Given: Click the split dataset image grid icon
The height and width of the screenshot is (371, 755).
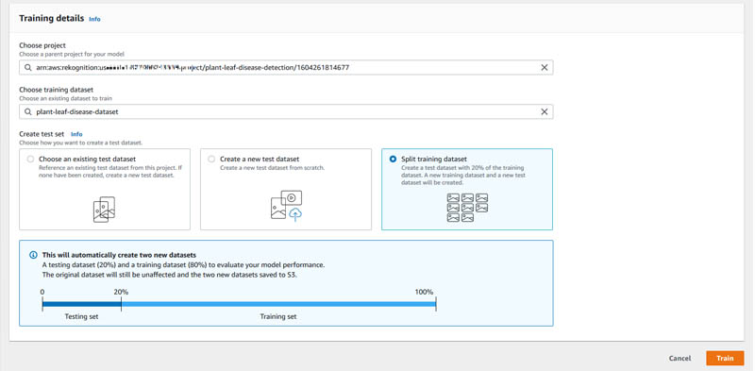Looking at the screenshot, I should 467,208.
